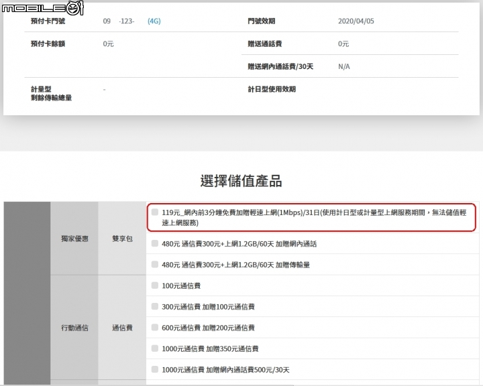The width and height of the screenshot is (483, 386).
Task: Click the (4G) label beside phone number
Action: click(154, 21)
